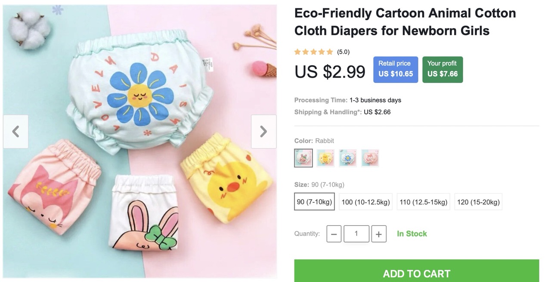Click the Your profit badge

point(442,69)
